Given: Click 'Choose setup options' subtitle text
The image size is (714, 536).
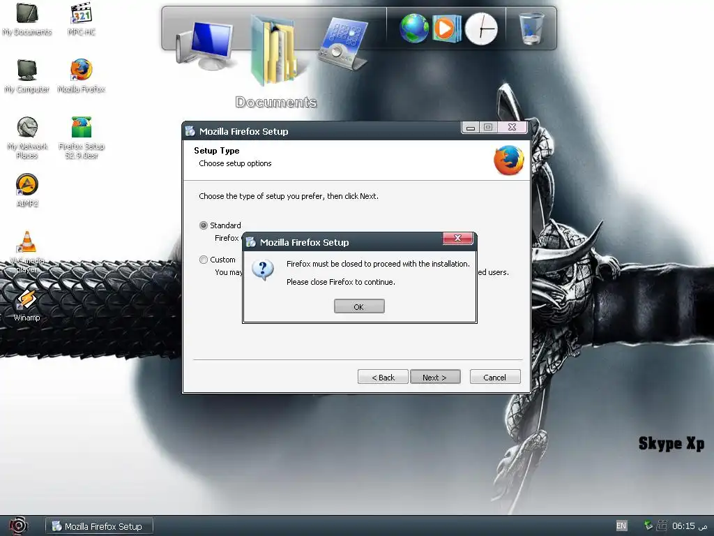Looking at the screenshot, I should coord(235,163).
